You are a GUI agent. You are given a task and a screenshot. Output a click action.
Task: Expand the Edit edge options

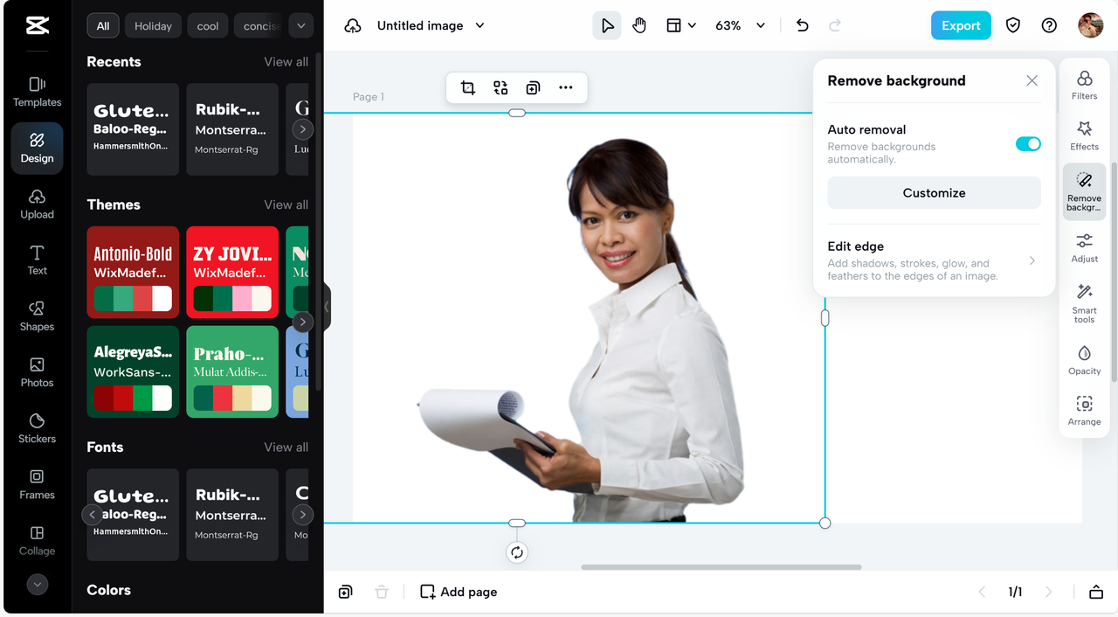tap(934, 260)
